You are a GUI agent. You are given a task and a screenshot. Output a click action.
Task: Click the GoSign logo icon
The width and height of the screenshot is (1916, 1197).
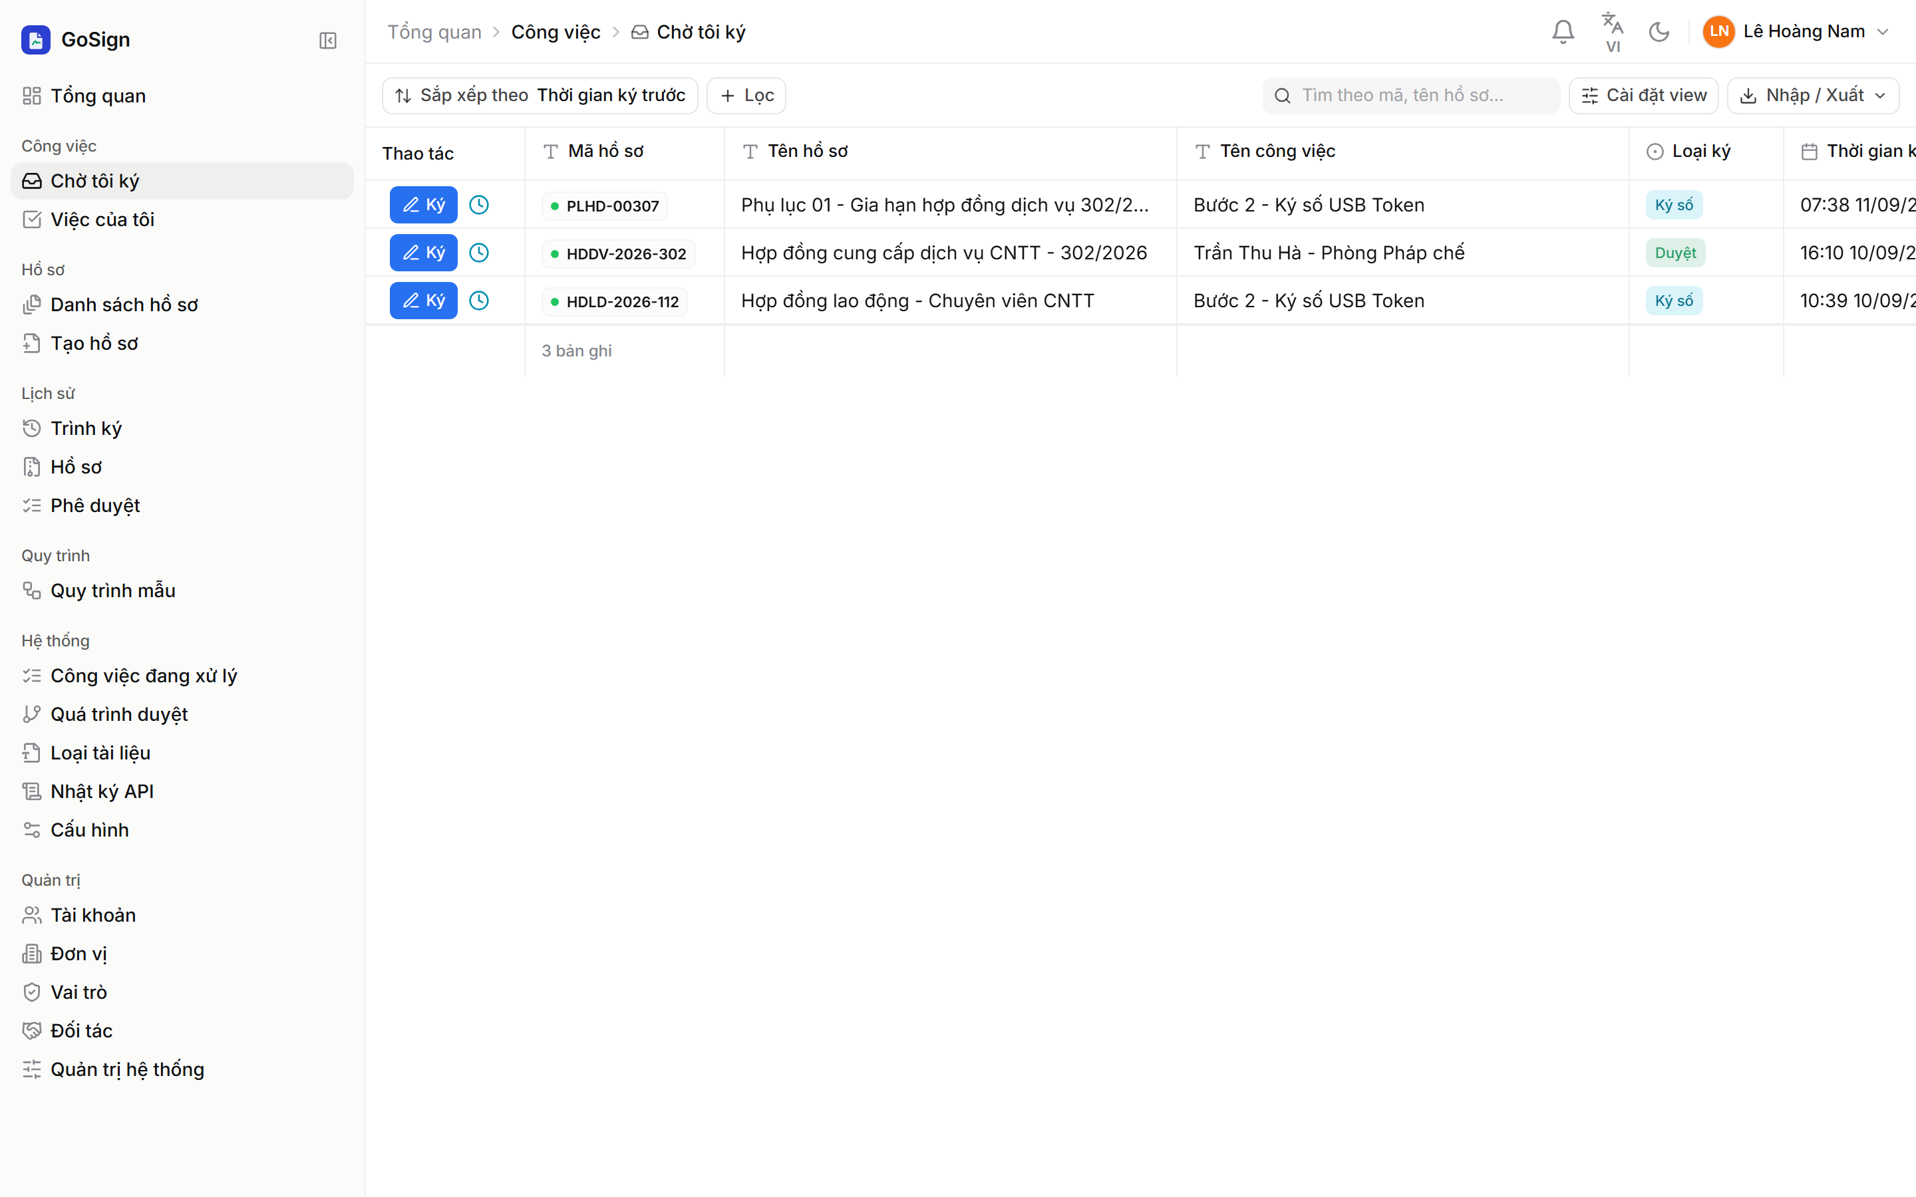click(36, 40)
